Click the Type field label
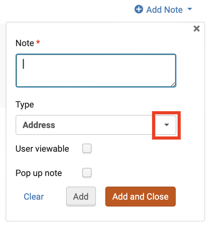 (x=25, y=105)
